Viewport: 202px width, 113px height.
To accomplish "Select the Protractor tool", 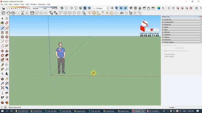I will (2, 69).
